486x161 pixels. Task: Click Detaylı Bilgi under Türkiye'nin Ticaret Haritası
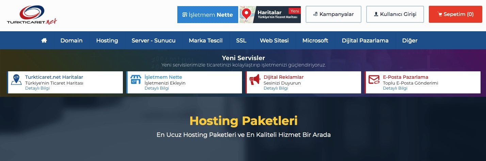[37, 88]
